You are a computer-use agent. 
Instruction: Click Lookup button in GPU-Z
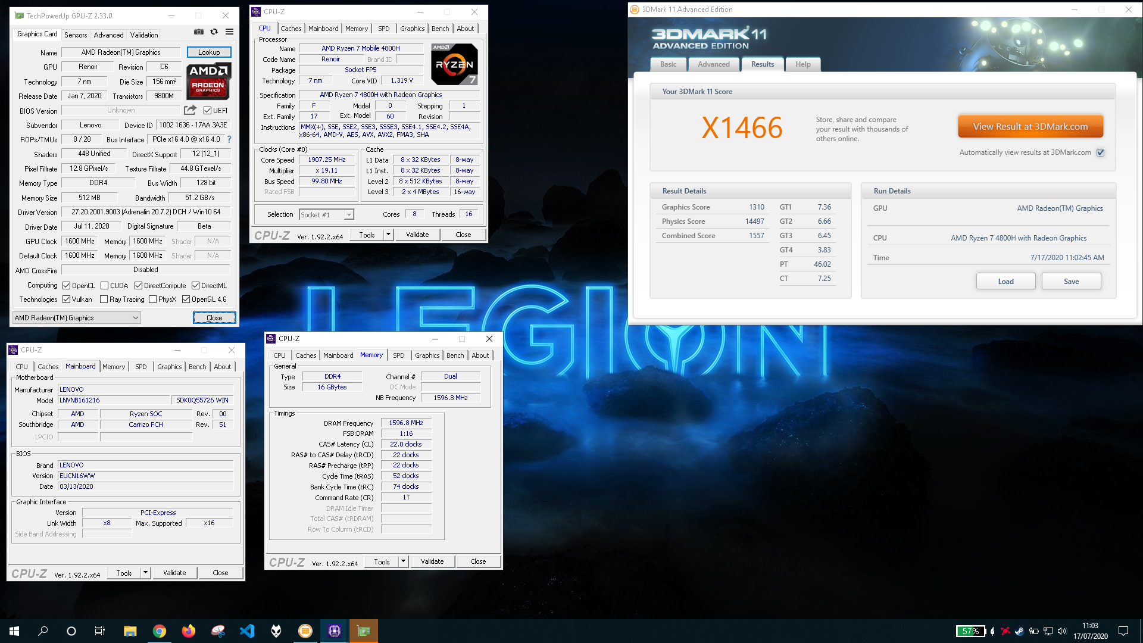pos(209,52)
